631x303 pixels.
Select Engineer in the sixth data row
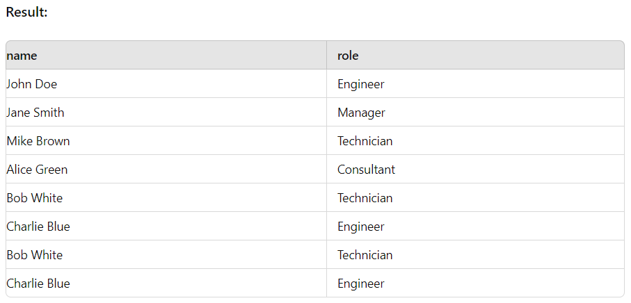[x=475, y=227]
